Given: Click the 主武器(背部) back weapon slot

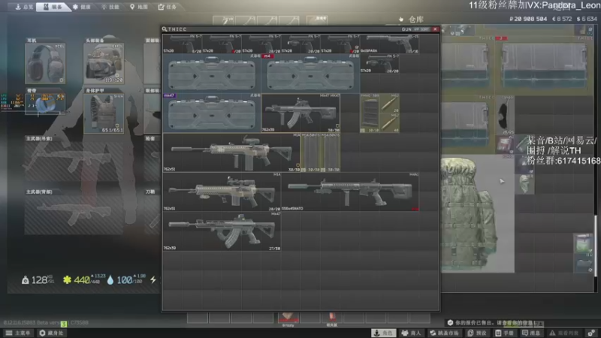Looking at the screenshot, I should point(74,215).
